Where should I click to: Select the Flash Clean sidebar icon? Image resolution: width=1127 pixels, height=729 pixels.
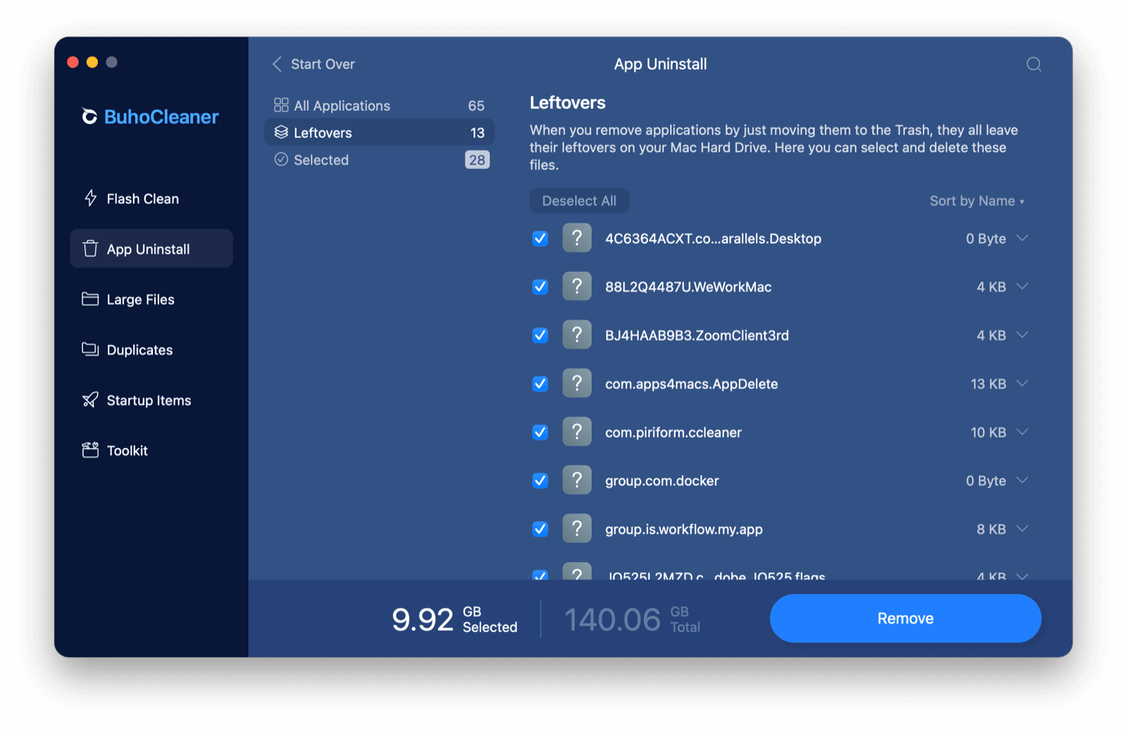click(89, 198)
